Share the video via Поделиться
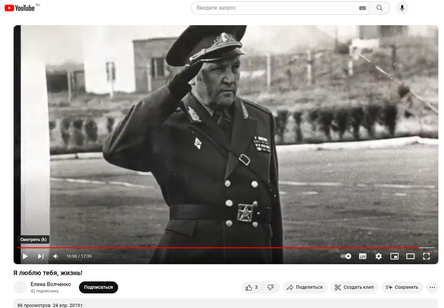Screen dimensions: 444x308 click(x=305, y=287)
